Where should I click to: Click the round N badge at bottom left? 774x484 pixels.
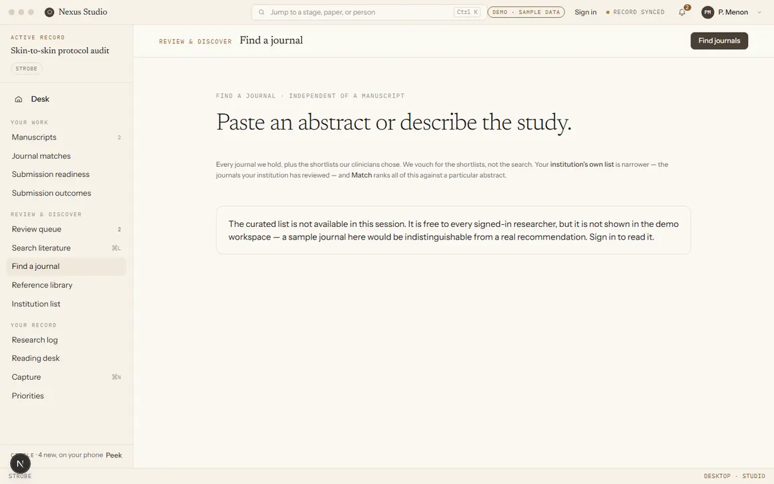pyautogui.click(x=20, y=464)
